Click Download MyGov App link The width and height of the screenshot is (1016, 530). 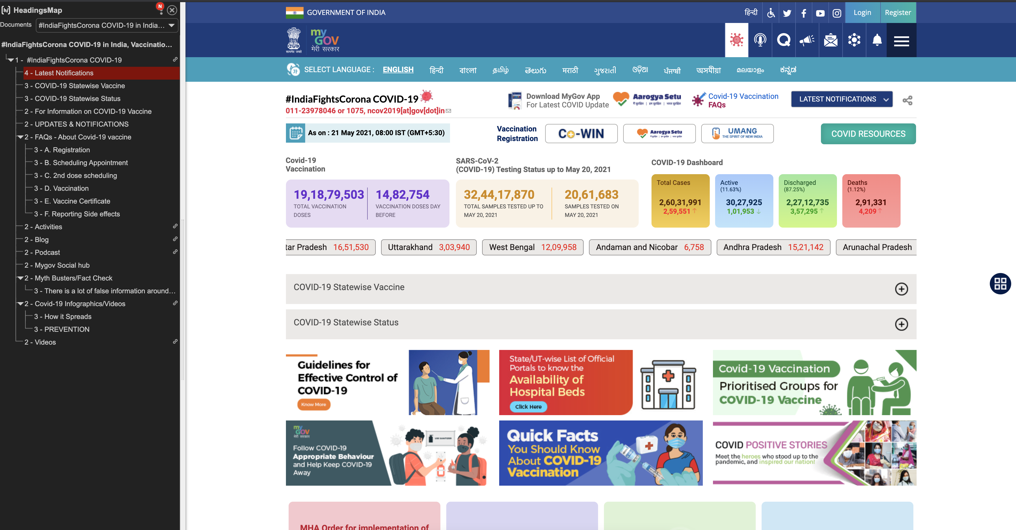pos(558,100)
